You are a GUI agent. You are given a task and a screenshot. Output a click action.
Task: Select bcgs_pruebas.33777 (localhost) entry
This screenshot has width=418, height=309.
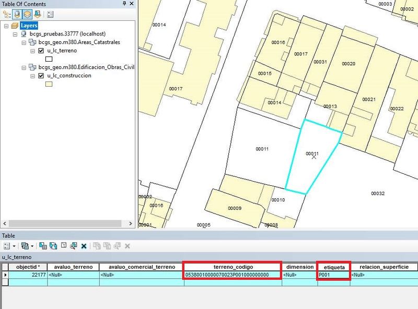coord(67,34)
